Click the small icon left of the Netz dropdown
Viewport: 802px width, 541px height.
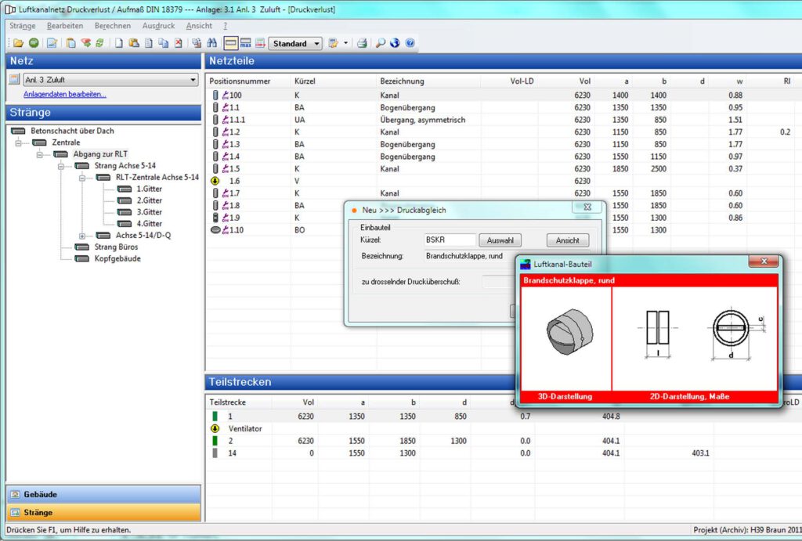pos(14,79)
